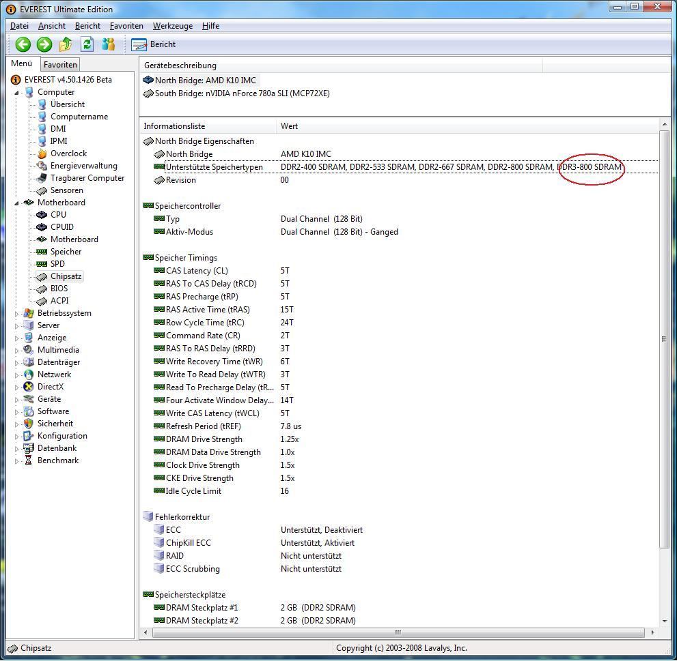Viewport: 679px width, 661px height.
Task: Click the DirectX icon in tree
Action: 29,387
